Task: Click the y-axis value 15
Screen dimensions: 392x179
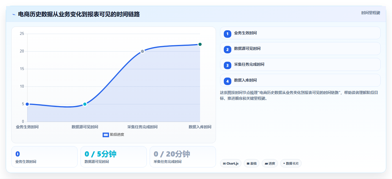Action: point(22,69)
